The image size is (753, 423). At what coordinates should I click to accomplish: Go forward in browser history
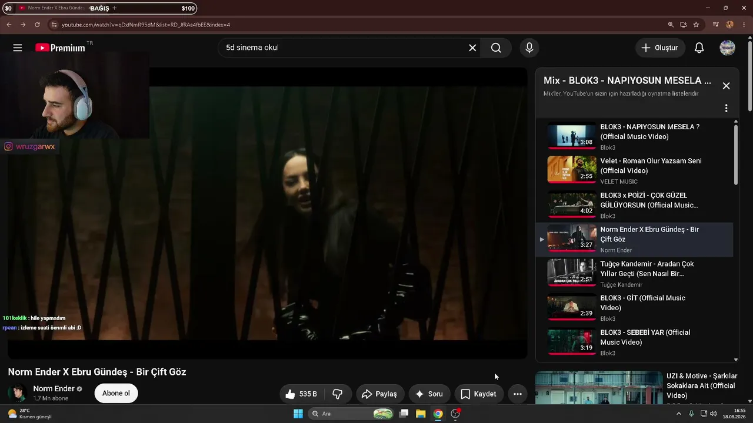pyautogui.click(x=23, y=25)
